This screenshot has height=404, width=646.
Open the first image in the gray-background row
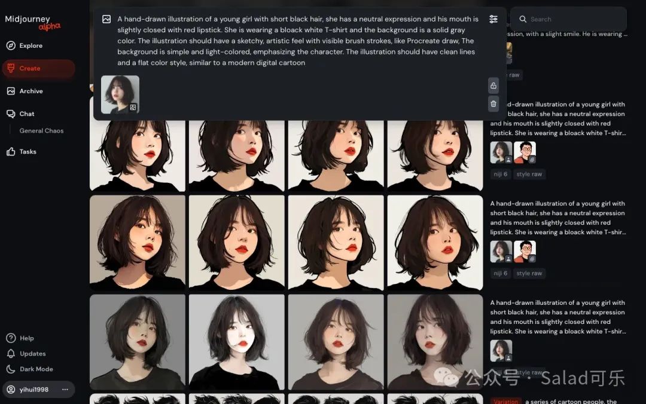coord(138,342)
